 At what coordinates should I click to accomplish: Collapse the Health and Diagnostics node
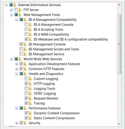tap(17, 74)
